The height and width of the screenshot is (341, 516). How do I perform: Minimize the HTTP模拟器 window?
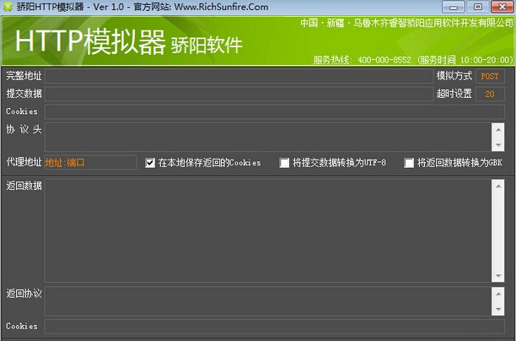pos(453,7)
